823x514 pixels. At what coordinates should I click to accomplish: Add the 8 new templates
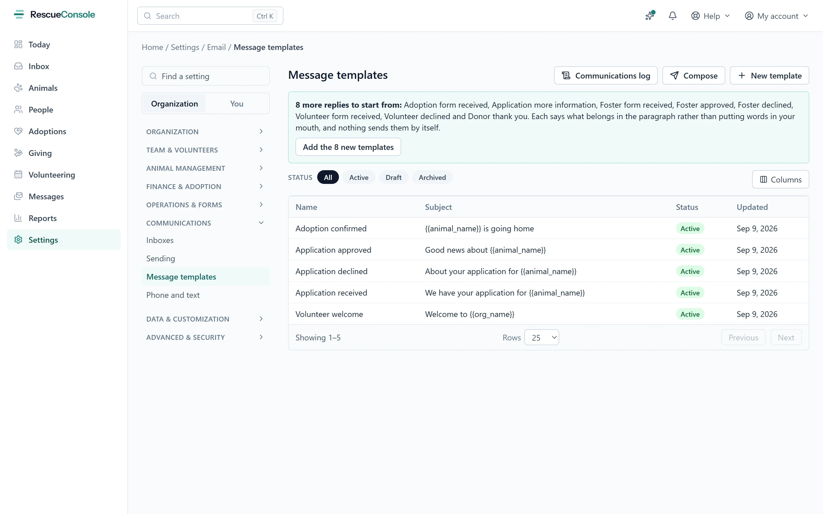[x=348, y=147]
